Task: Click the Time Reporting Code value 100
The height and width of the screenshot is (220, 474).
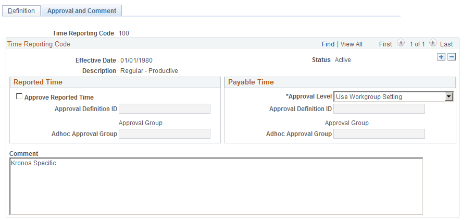Action: pos(123,33)
